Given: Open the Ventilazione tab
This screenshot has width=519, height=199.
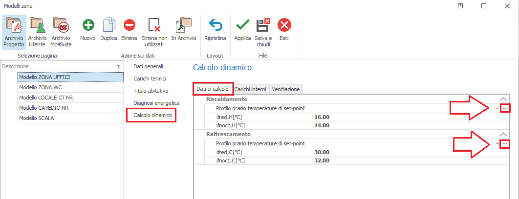Looking at the screenshot, I should click(286, 89).
